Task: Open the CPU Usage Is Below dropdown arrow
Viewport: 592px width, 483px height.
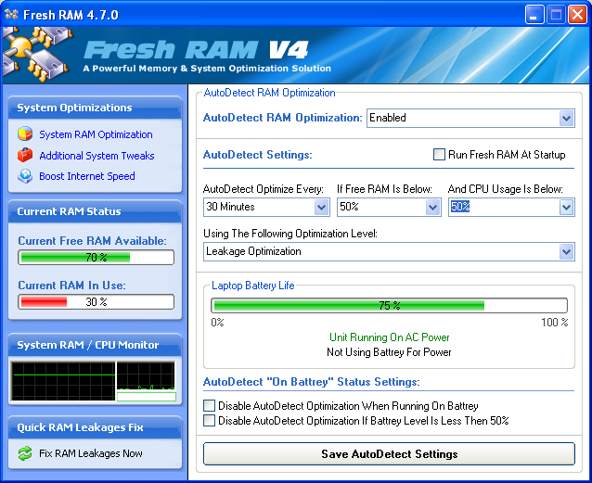Action: pyautogui.click(x=566, y=207)
